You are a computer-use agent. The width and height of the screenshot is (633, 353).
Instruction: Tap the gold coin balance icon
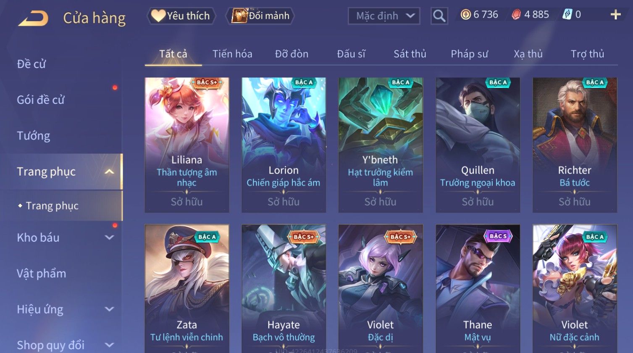465,15
